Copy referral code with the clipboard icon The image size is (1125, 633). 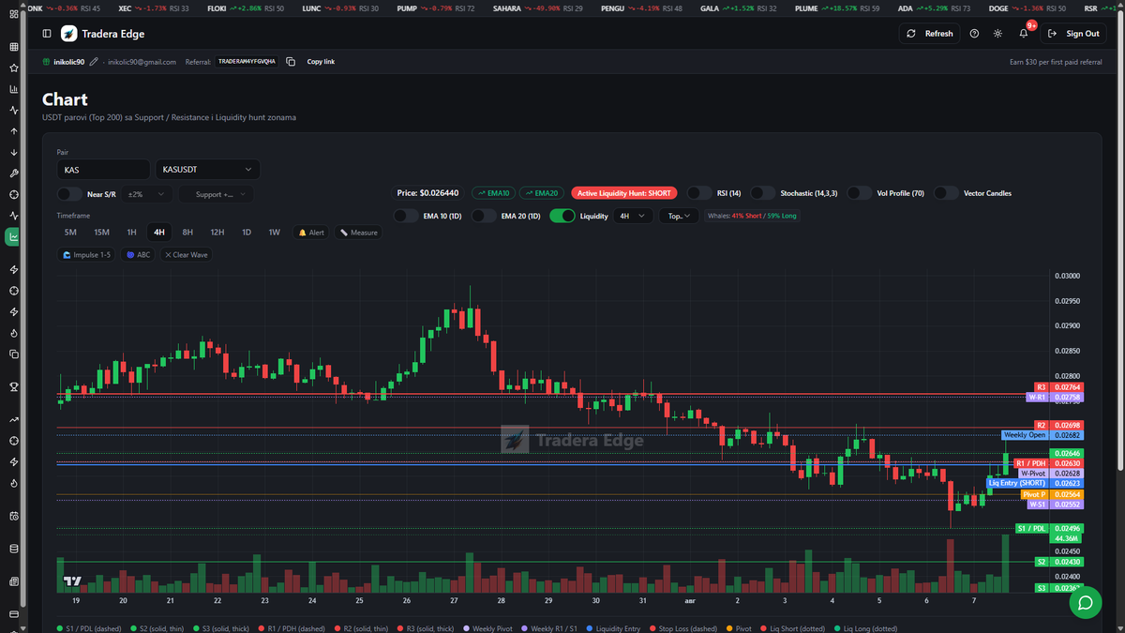(291, 62)
